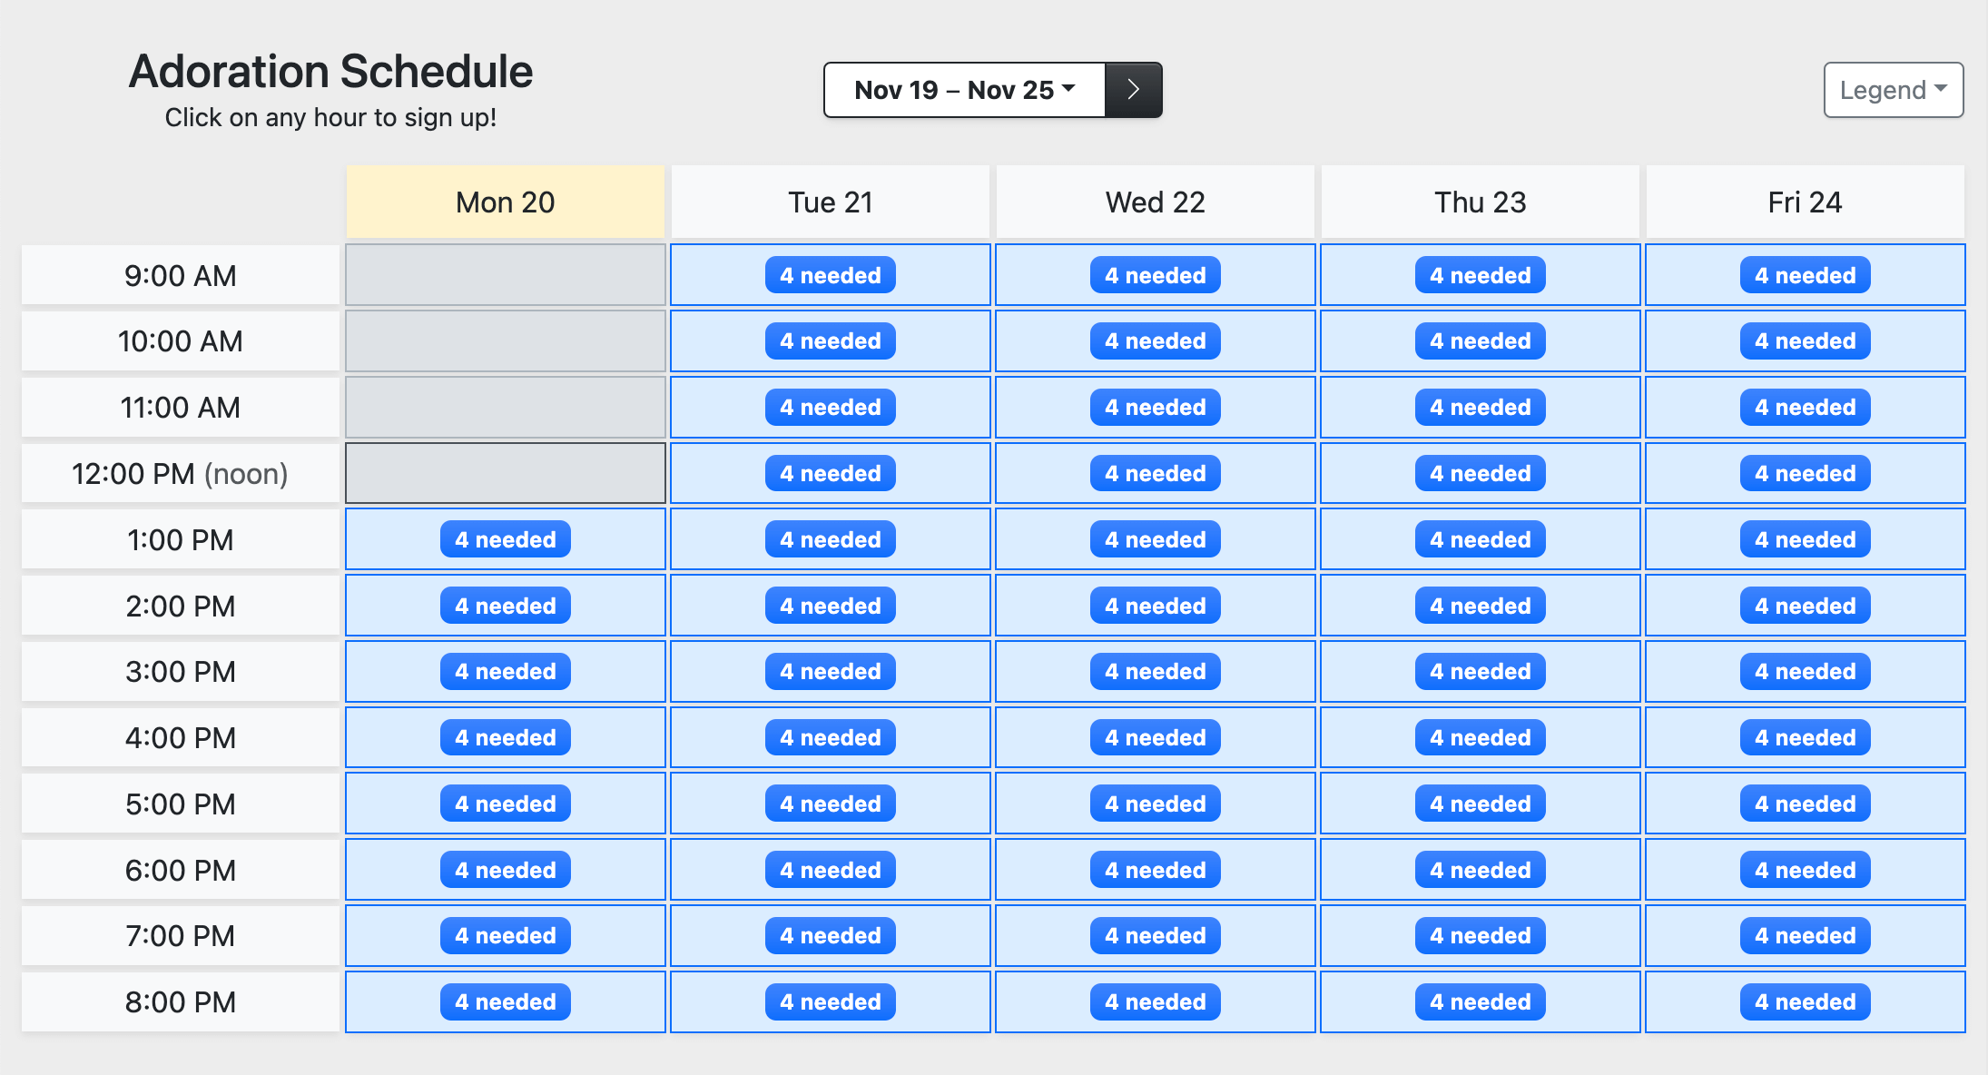Click the Tuesday 5:00 PM slot
Viewport: 1988px width, 1075px height.
(x=830, y=804)
